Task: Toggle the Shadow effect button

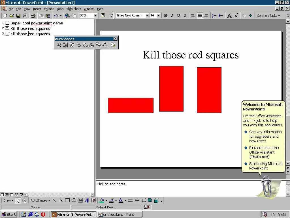Action: 150,200
